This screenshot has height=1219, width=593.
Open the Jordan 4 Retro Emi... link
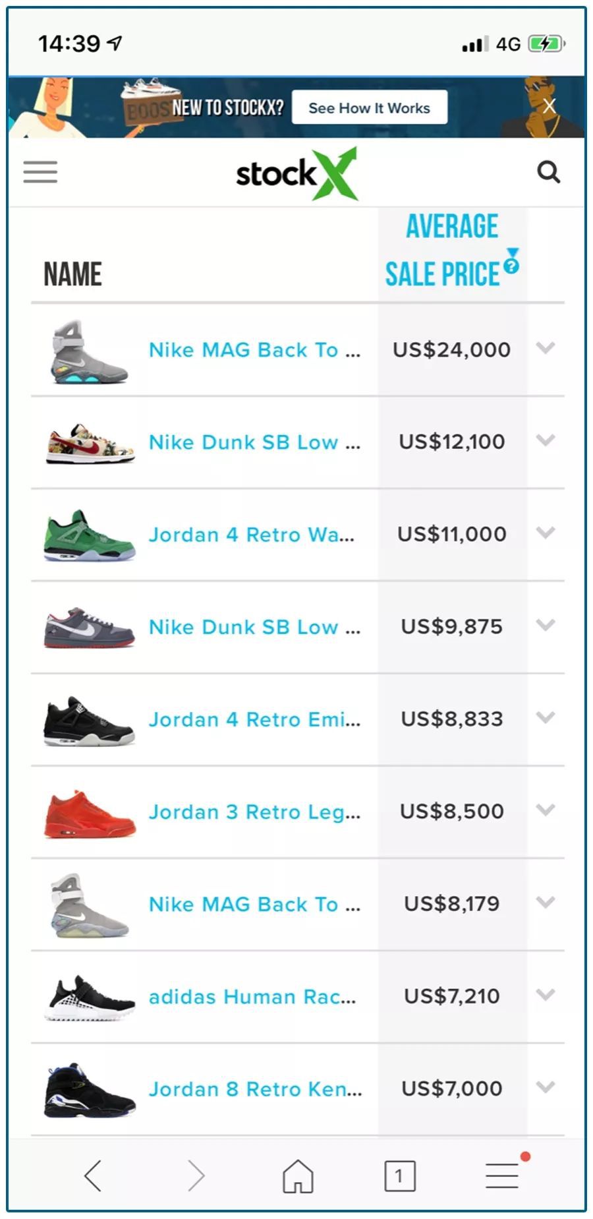[254, 719]
